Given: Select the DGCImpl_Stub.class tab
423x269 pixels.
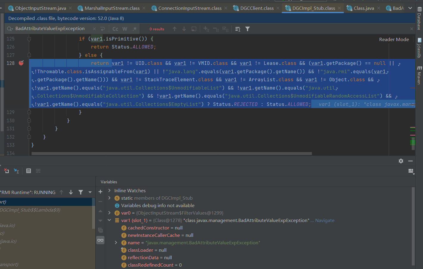Looking at the screenshot, I should (x=313, y=8).
